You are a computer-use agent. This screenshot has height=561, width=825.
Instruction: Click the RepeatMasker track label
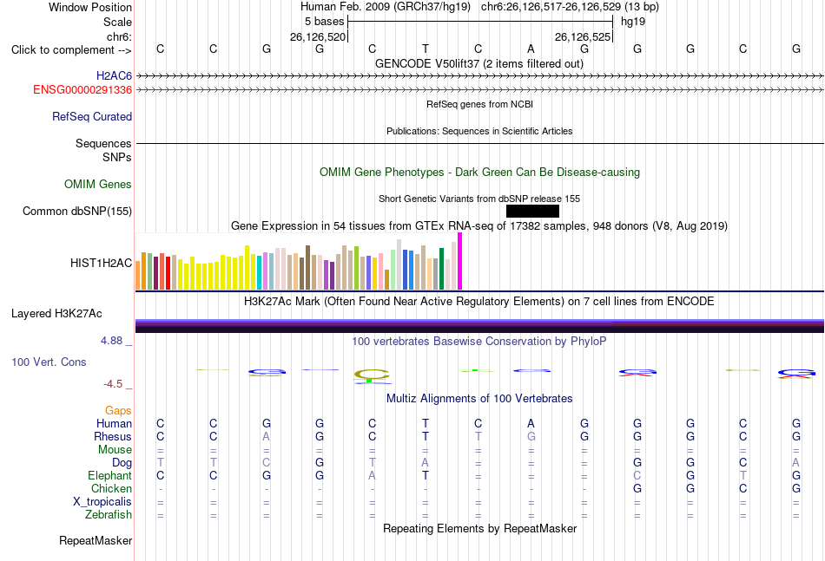click(96, 540)
